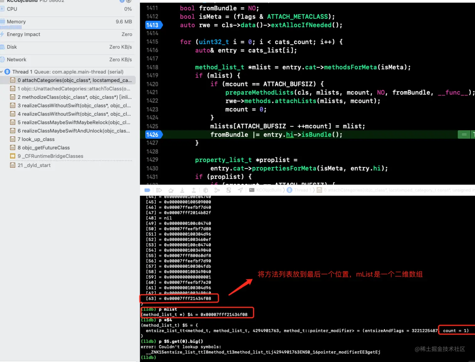Collapse the Thread 1 disclosure arrow
Image resolution: width=475 pixels, height=362 pixels.
2,72
